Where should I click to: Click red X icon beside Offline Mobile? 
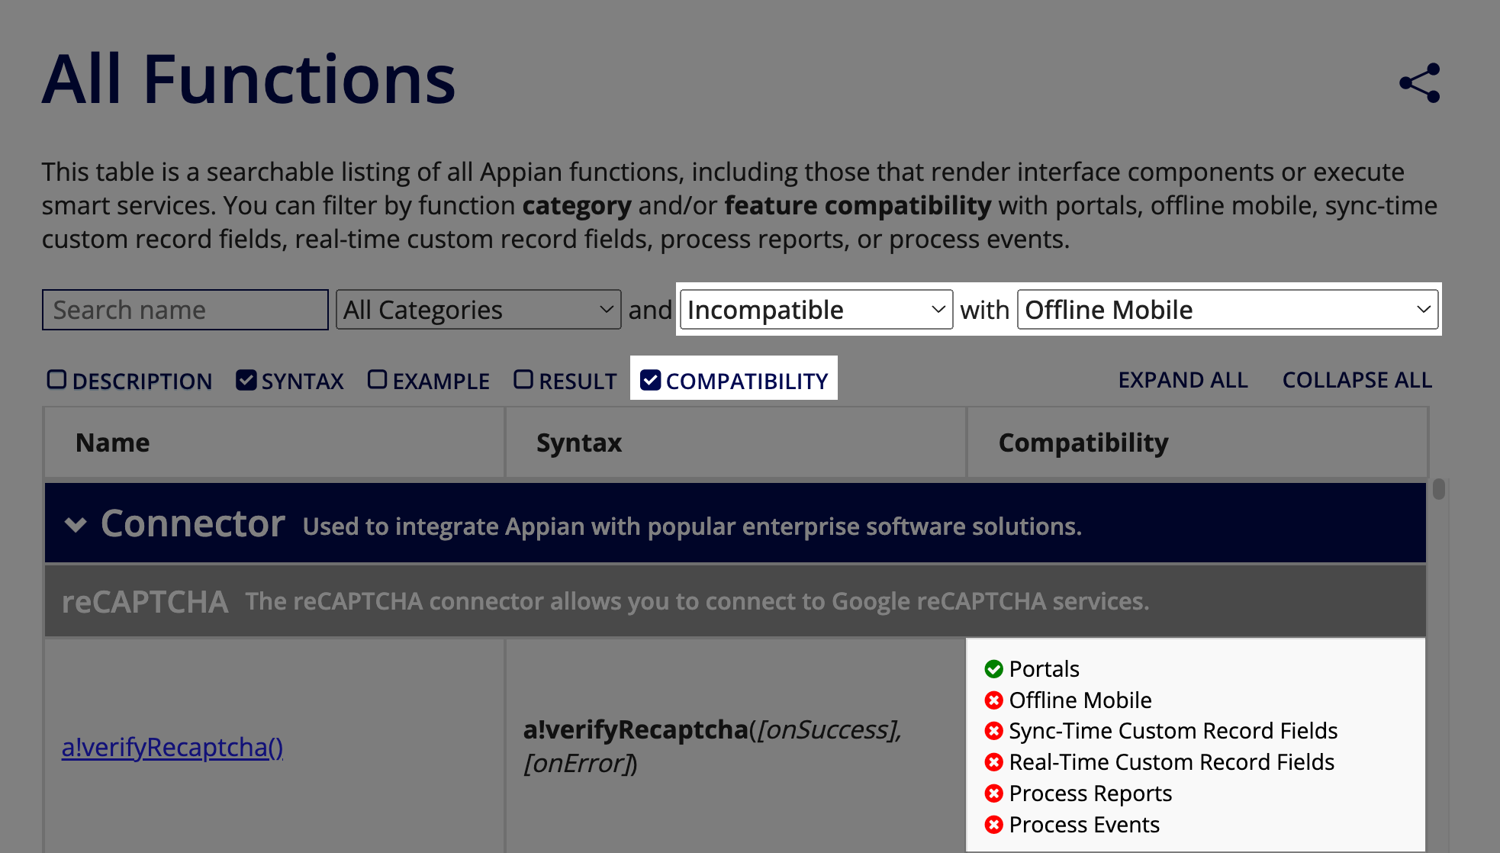click(993, 700)
